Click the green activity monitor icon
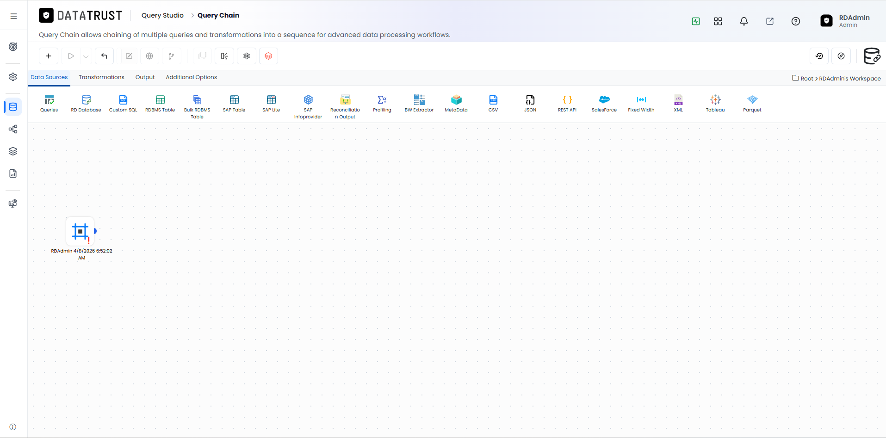 (696, 21)
